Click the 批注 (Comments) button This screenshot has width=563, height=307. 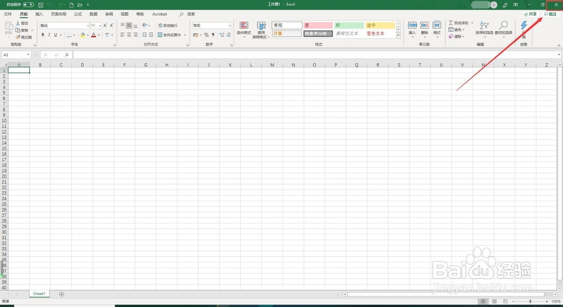pyautogui.click(x=551, y=14)
